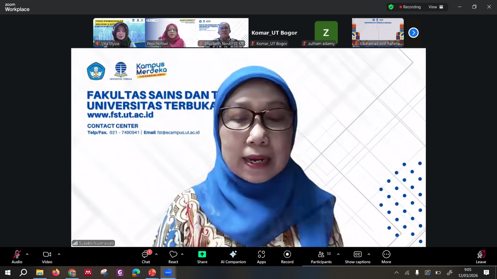
Task: Open the View layout menu
Action: click(436, 7)
